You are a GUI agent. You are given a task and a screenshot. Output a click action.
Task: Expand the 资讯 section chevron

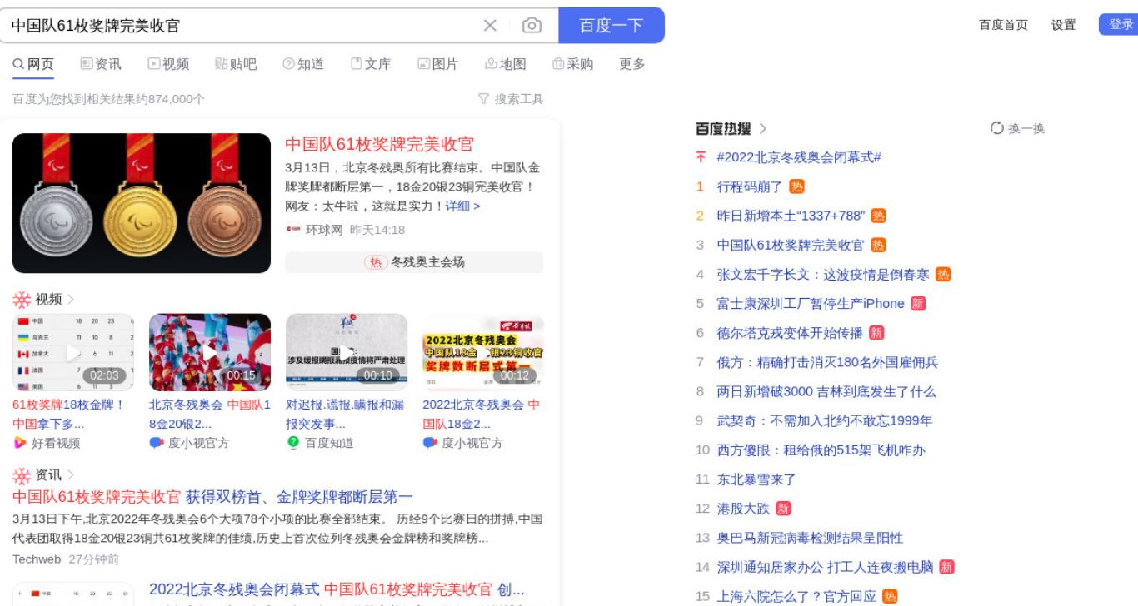pos(72,475)
